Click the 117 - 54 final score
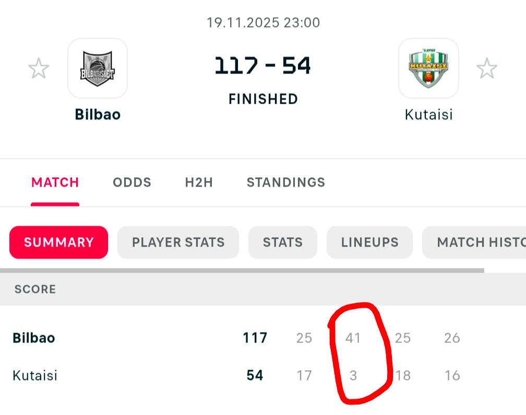 click(263, 66)
